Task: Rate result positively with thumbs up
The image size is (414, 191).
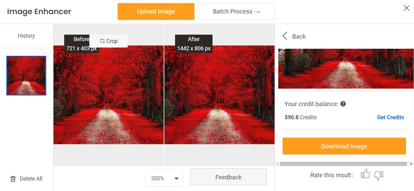Action: [x=365, y=175]
